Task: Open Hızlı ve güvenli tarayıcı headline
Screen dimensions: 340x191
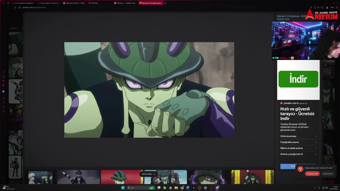Action: click(x=297, y=114)
